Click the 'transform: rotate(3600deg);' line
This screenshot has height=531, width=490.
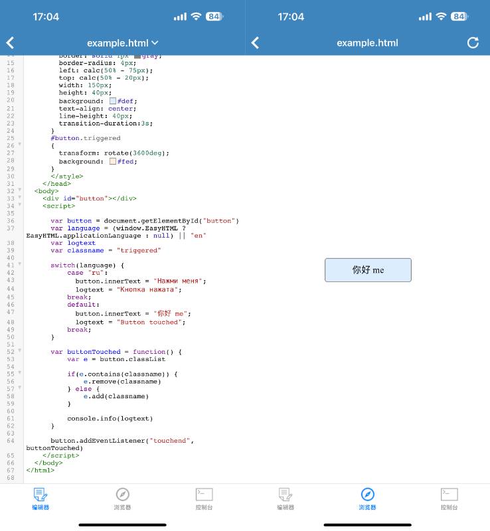(x=114, y=153)
